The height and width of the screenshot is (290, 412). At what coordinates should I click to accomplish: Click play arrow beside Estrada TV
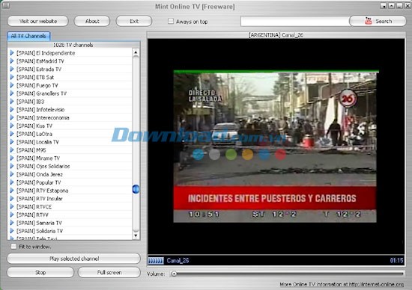(x=12, y=70)
